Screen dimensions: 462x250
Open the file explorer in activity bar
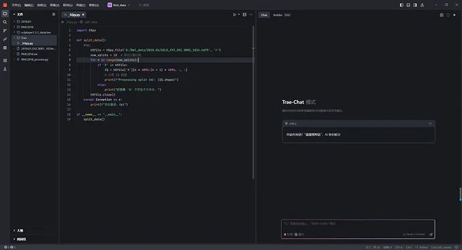point(5,13)
